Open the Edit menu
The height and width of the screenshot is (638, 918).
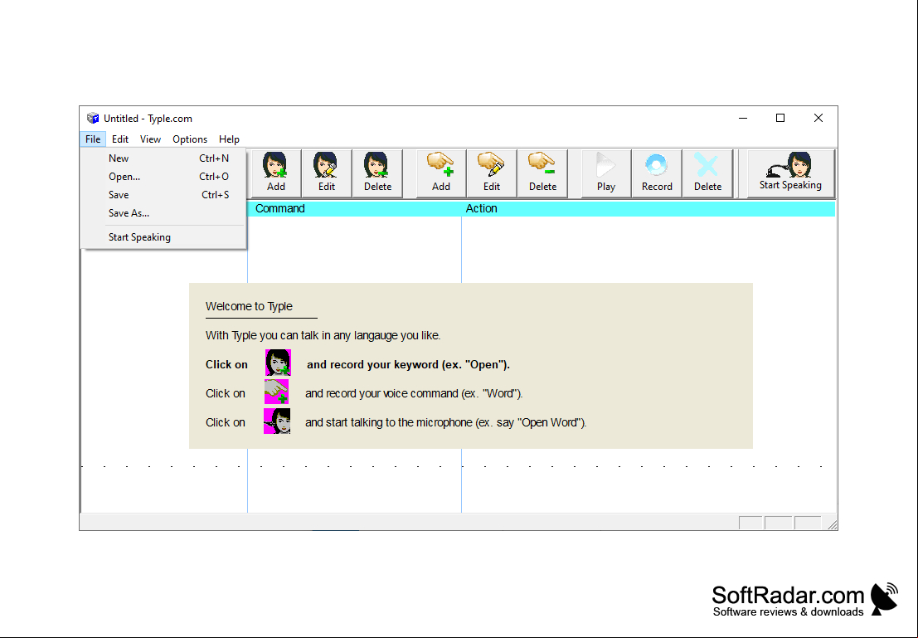(x=120, y=139)
